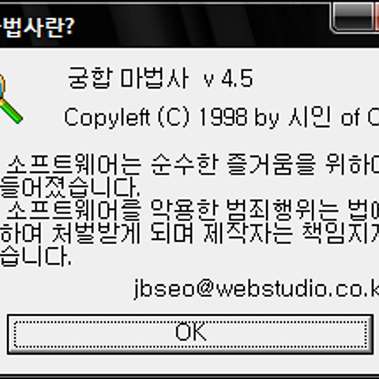Click the final line reading 습니다.
The image size is (379, 379).
36,256
